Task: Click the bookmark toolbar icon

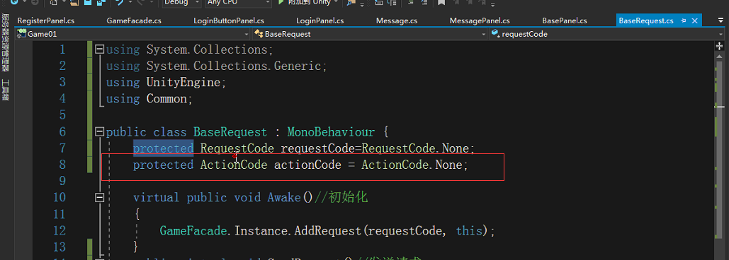Action: tap(441, 3)
